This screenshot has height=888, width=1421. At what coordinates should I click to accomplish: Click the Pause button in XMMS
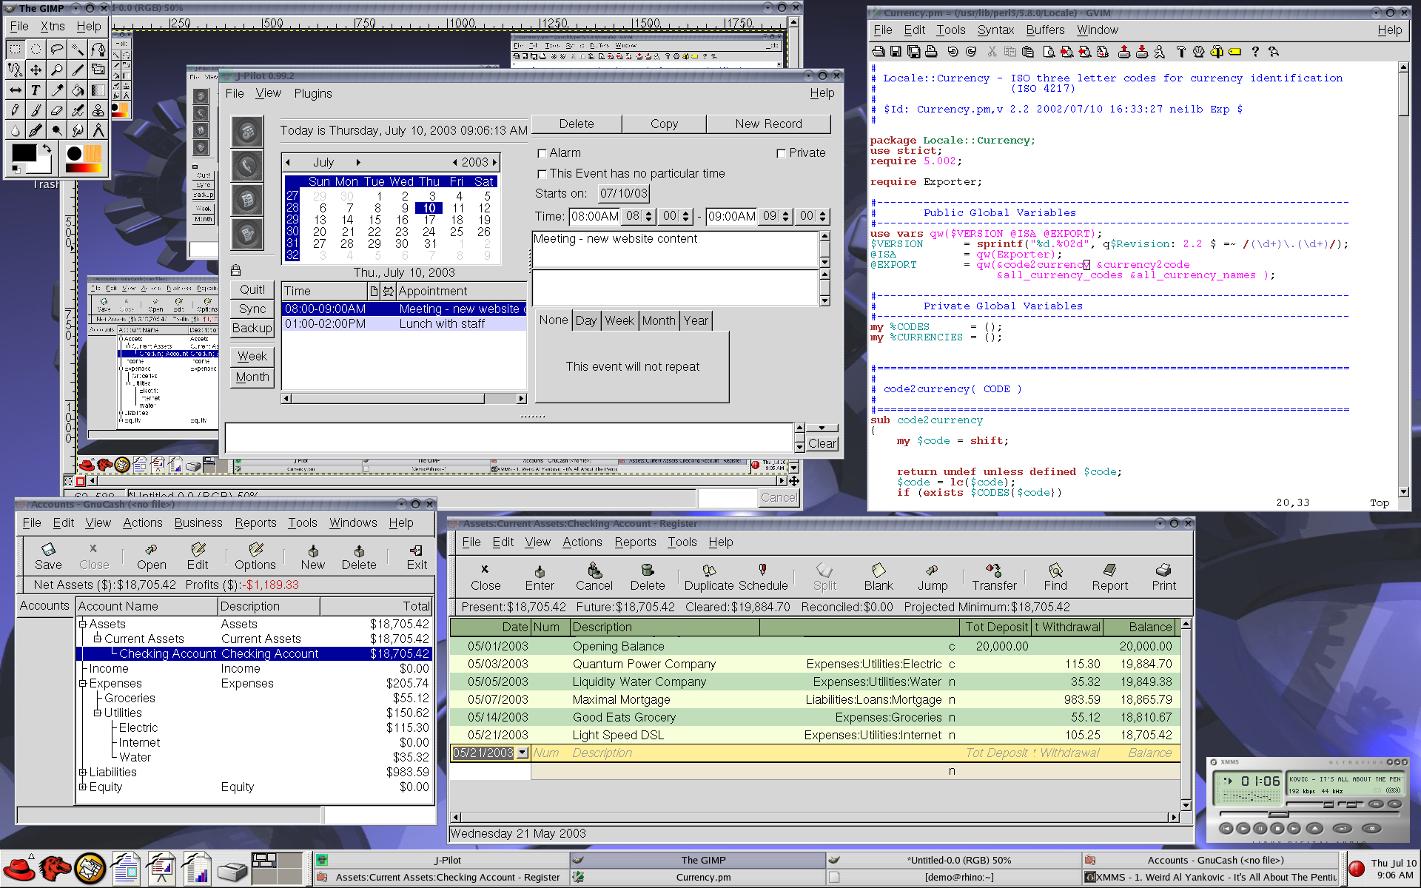pyautogui.click(x=1260, y=829)
